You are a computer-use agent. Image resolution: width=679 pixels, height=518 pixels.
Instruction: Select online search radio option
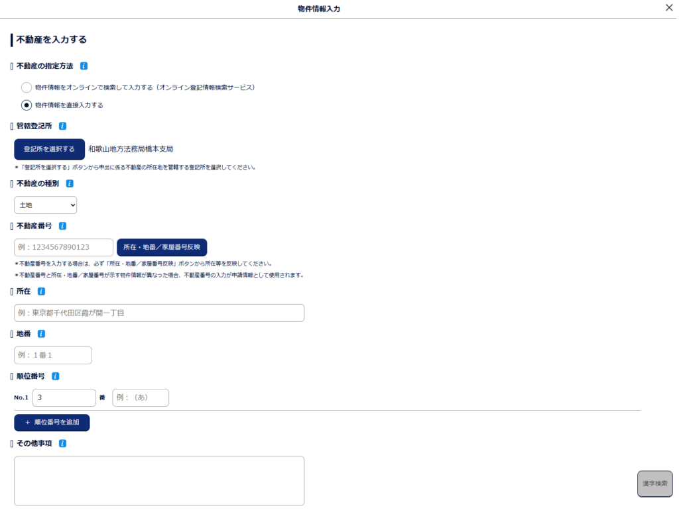coord(27,87)
